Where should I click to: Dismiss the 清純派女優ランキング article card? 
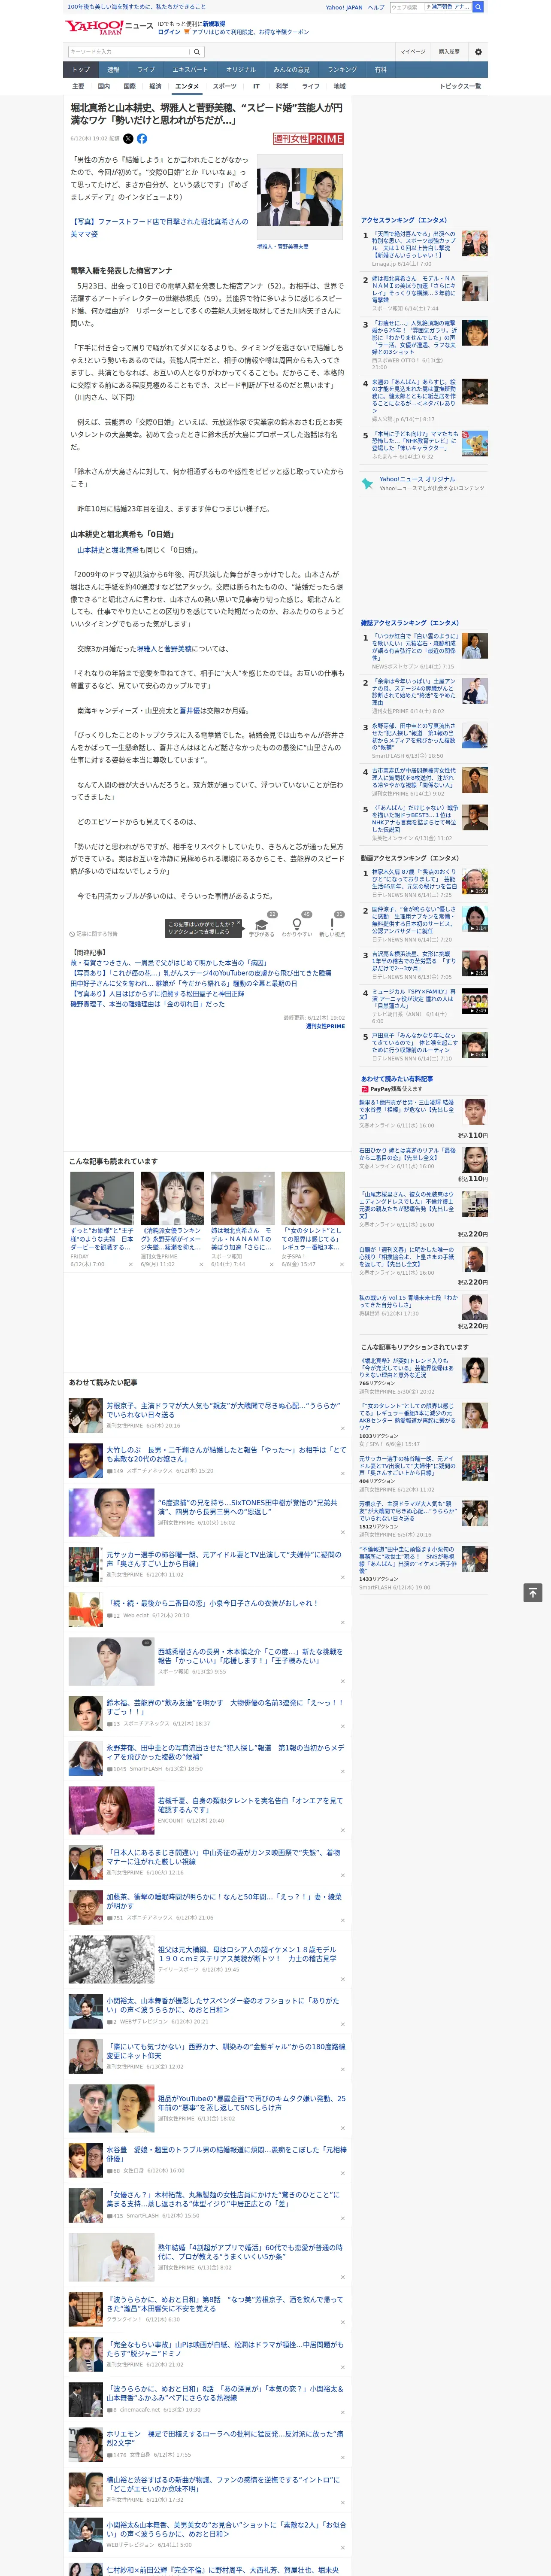[x=201, y=1265]
